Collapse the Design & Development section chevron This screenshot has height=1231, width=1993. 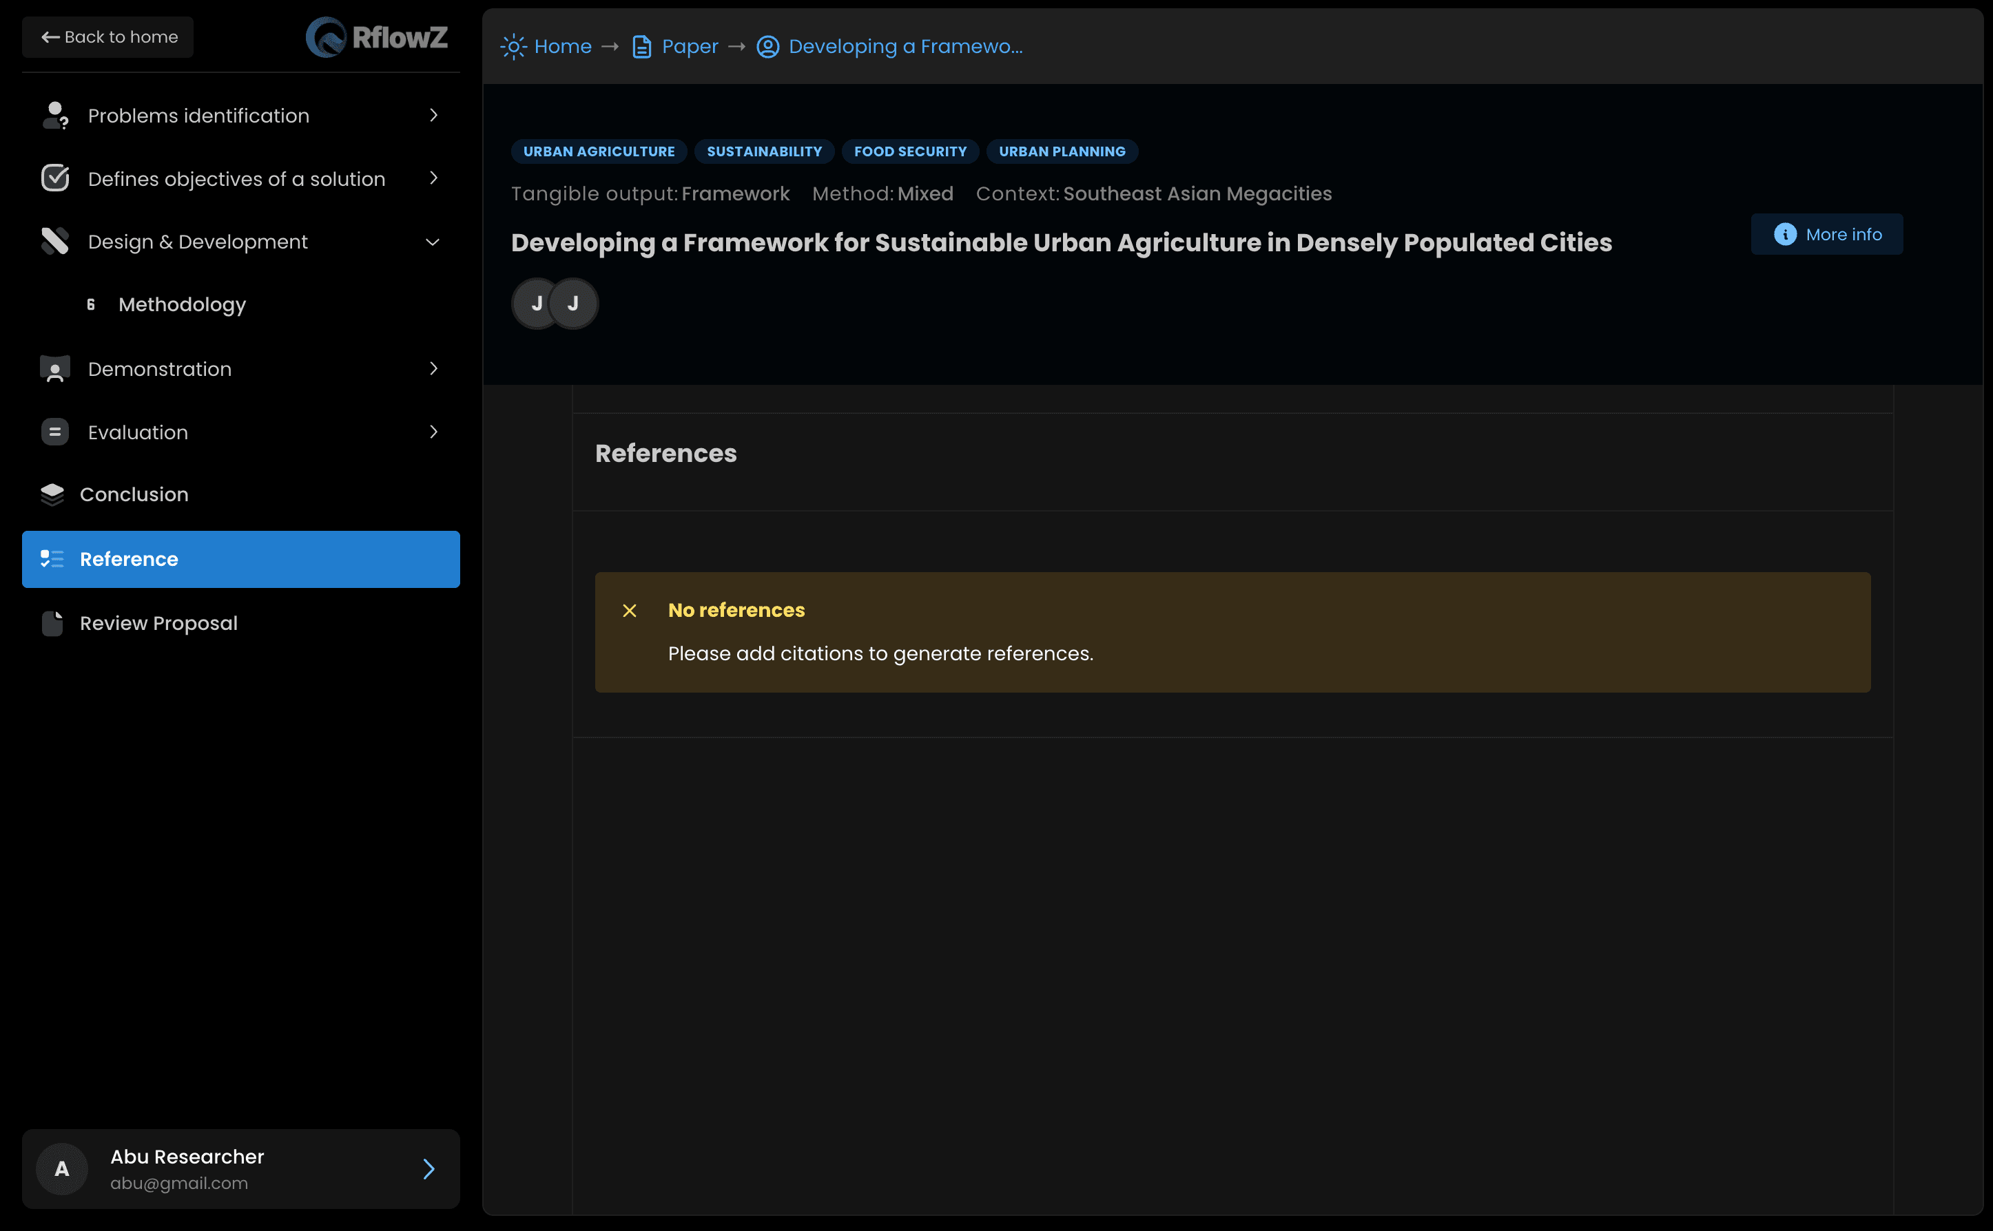coord(433,242)
